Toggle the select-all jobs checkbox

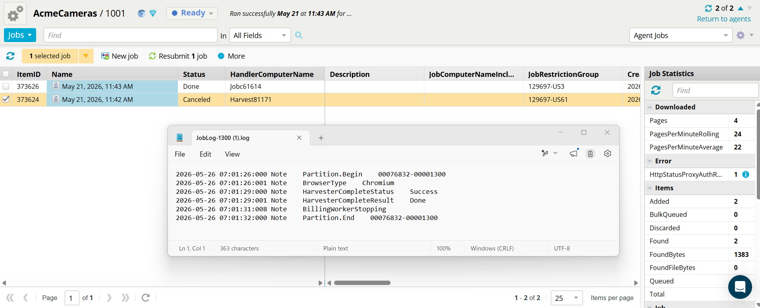tap(6, 74)
